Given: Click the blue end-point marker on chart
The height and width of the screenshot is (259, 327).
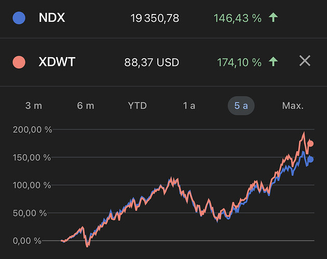Looking at the screenshot, I should point(311,159).
